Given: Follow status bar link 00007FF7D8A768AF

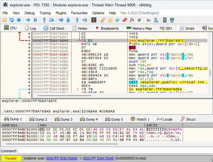Looking at the screenshot, I should [99, 158].
